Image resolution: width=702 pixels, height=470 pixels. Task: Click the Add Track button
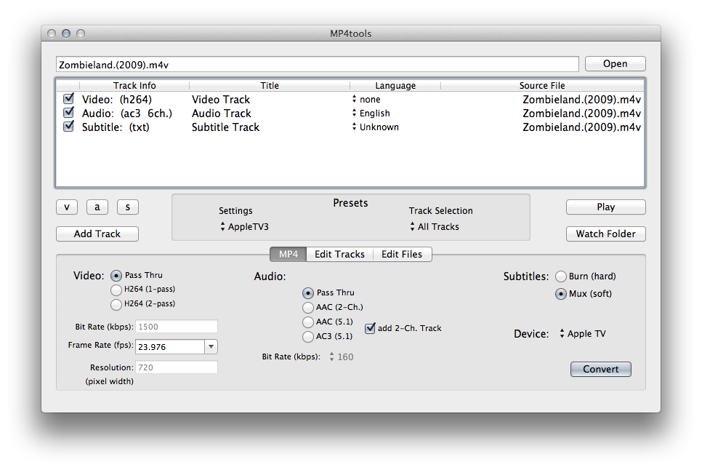click(97, 234)
